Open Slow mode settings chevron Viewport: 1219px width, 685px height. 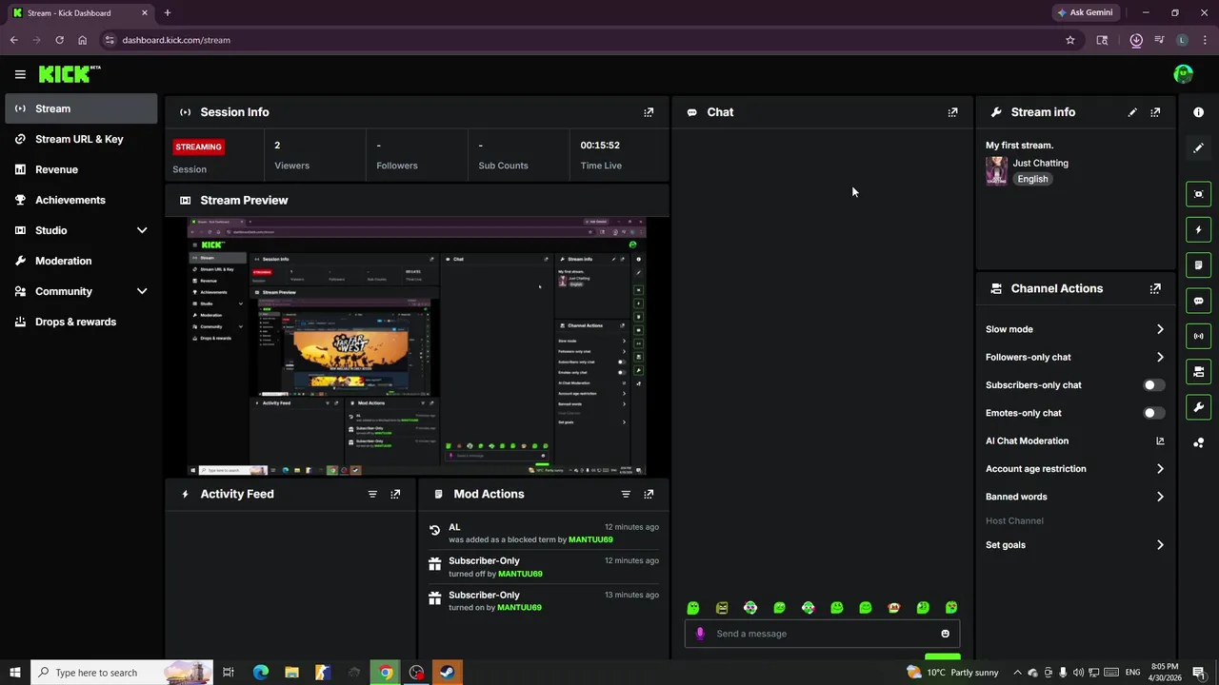pyautogui.click(x=1160, y=329)
